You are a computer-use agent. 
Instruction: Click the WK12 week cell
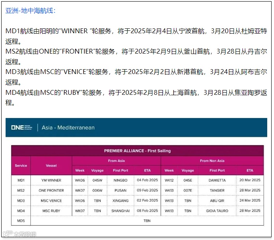[169, 180]
